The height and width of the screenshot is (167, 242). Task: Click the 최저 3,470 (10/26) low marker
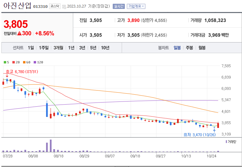coord(200,135)
